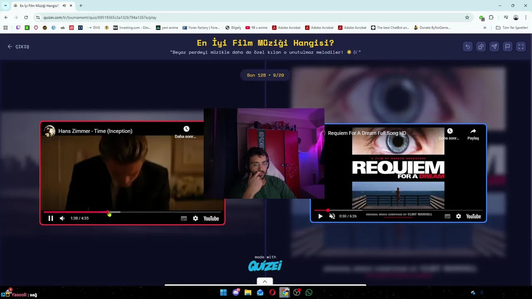This screenshot has width=532, height=299.
Task: Click YouTube logo in Requiem video player
Action: point(473,216)
